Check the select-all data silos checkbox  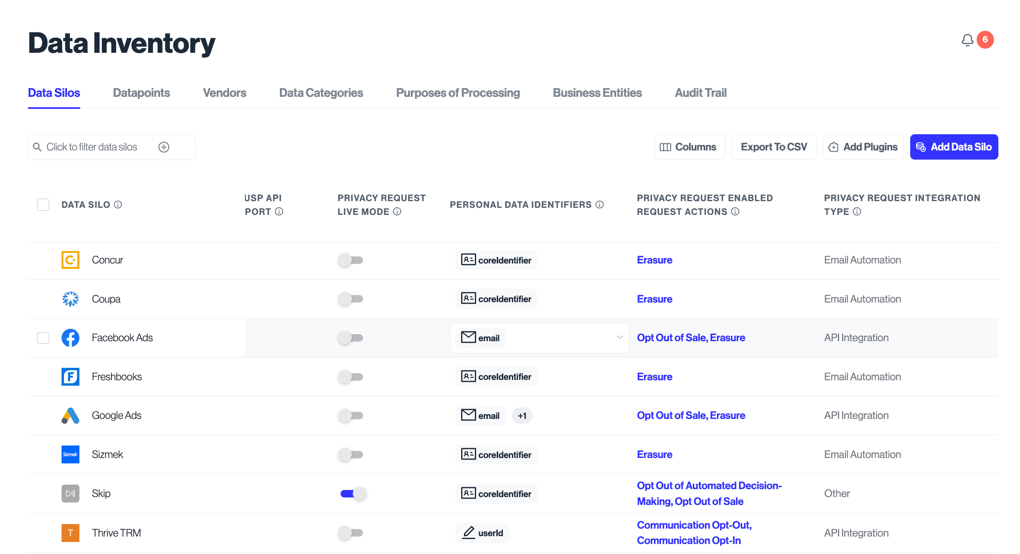coord(43,204)
